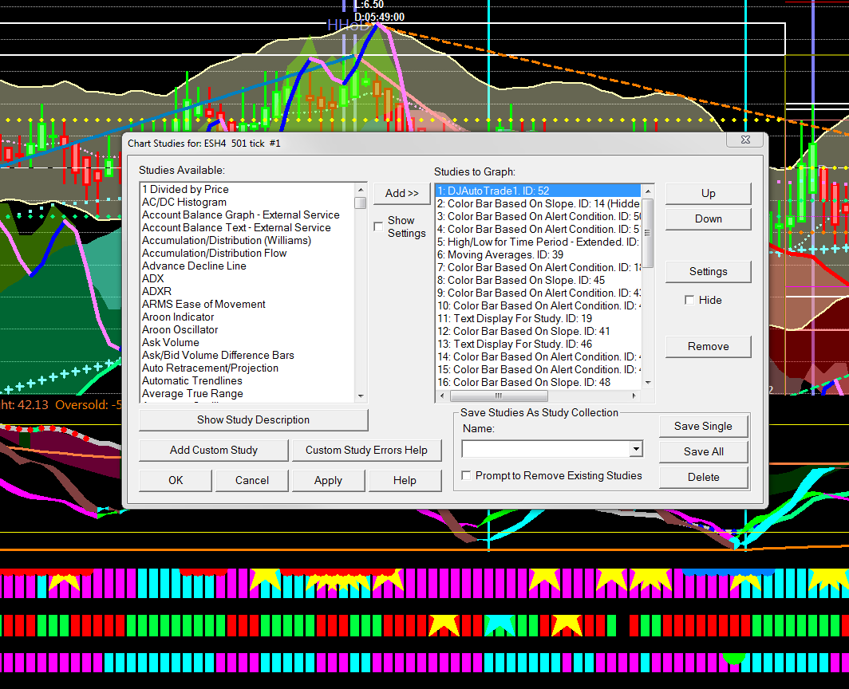Apply the study changes

[328, 481]
